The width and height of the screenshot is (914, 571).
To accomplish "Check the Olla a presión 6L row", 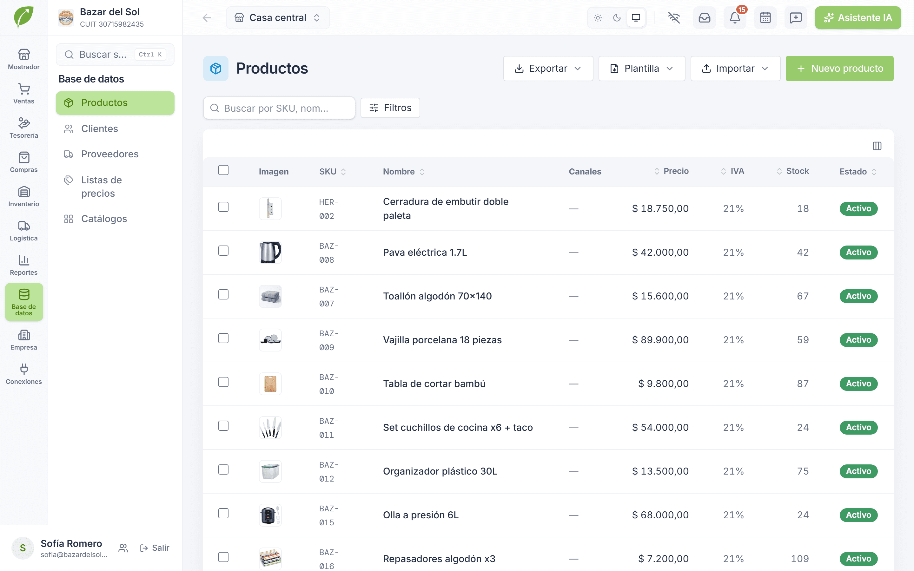I will click(x=223, y=514).
